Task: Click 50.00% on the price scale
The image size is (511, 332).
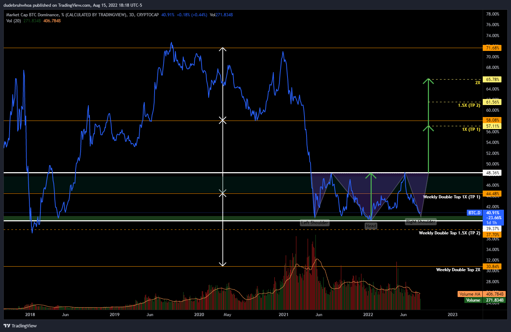Action: [493, 164]
